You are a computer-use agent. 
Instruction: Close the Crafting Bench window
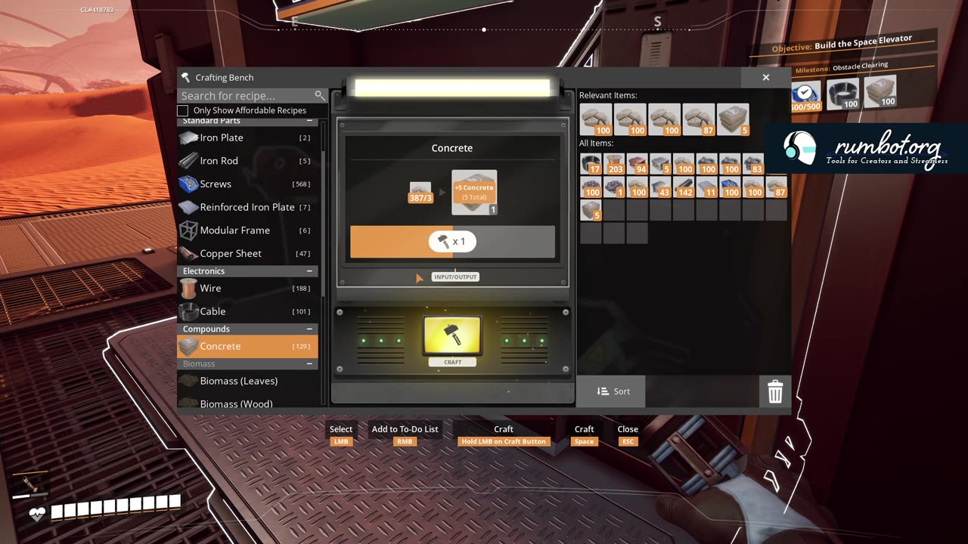(x=766, y=77)
